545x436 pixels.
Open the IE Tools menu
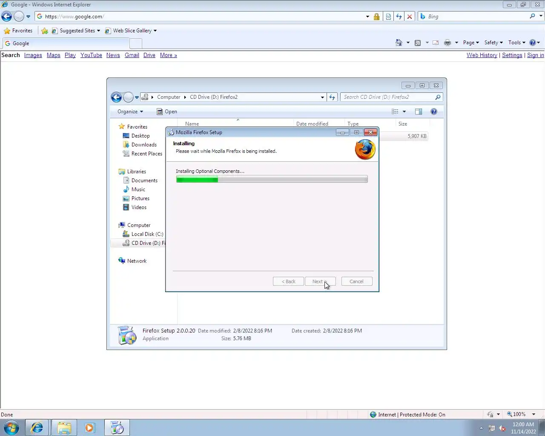516,43
